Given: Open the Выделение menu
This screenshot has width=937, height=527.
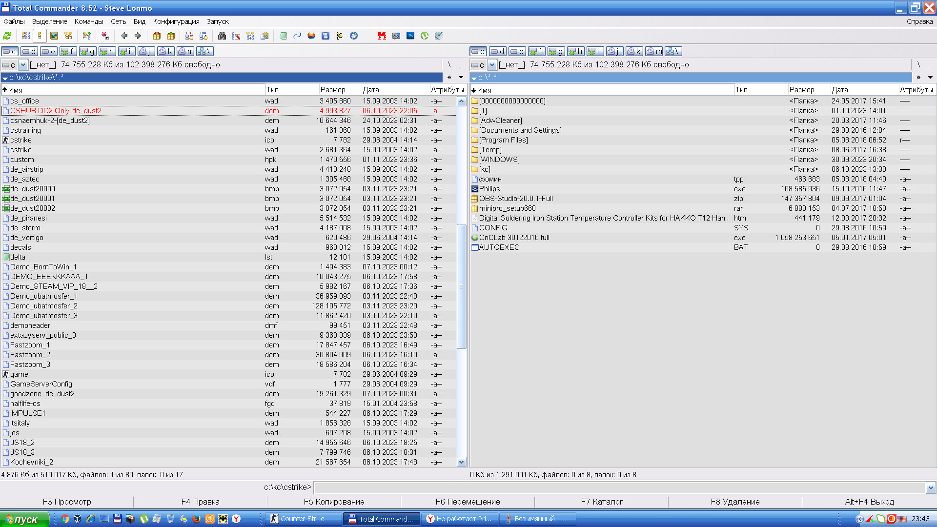Looking at the screenshot, I should pos(50,21).
